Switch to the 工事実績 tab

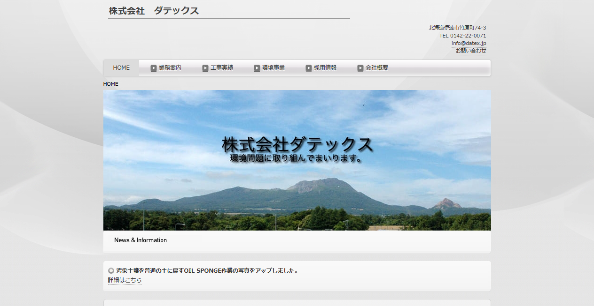point(221,68)
